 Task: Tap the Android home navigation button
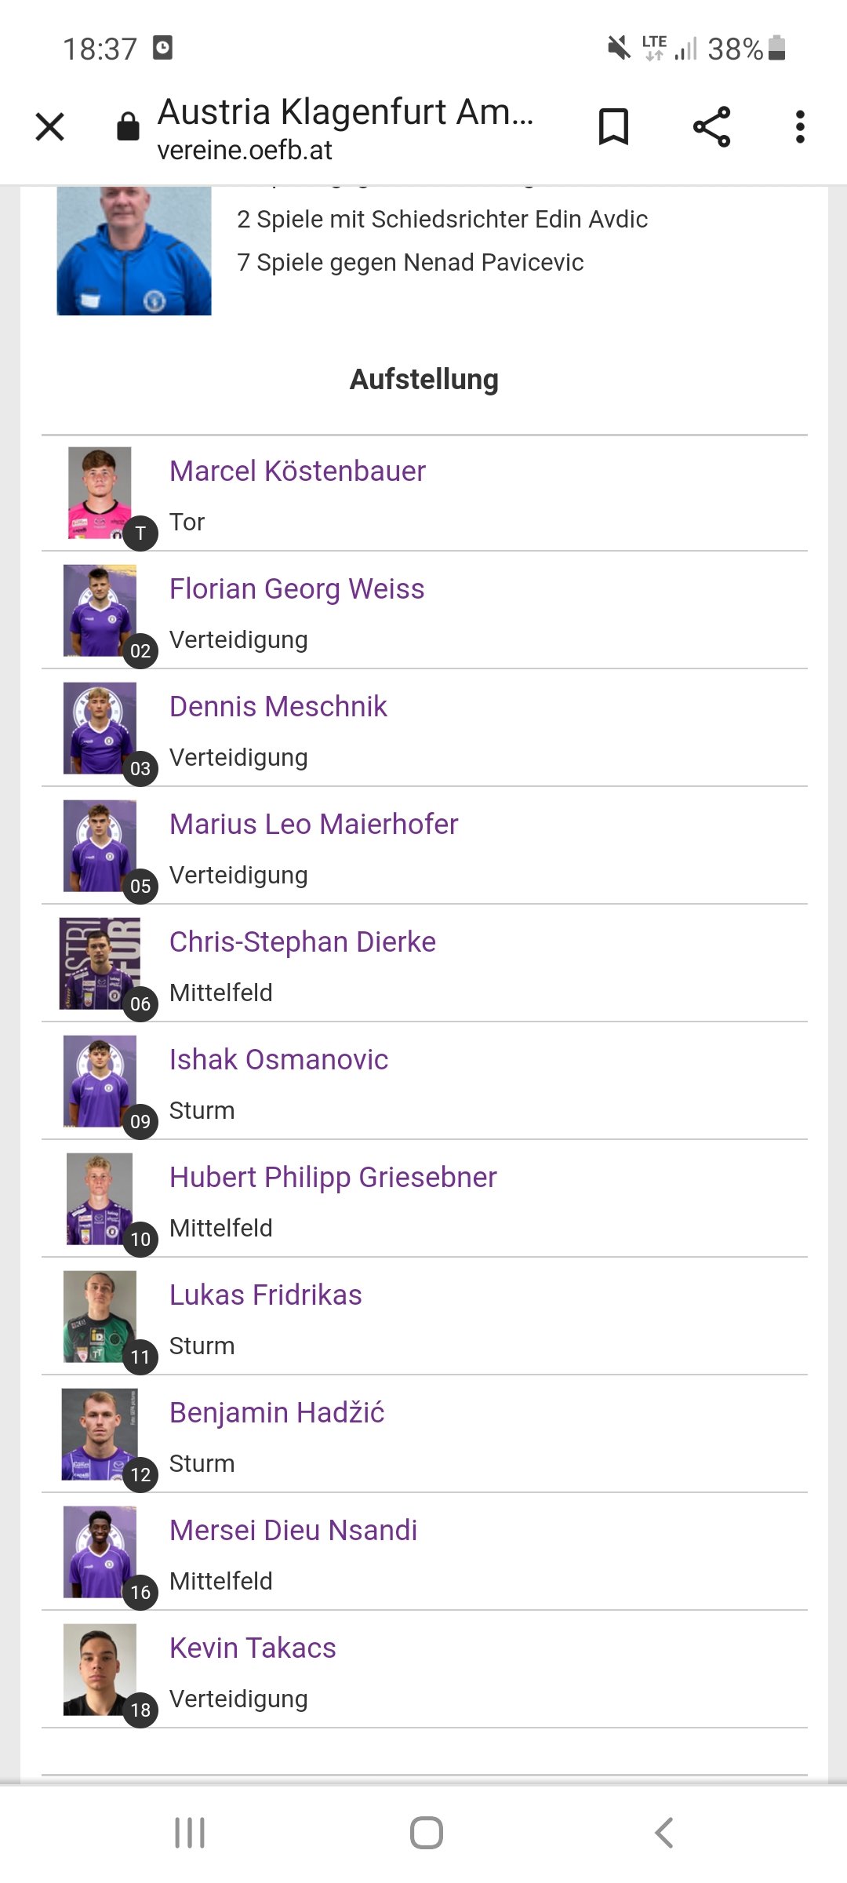[426, 1833]
